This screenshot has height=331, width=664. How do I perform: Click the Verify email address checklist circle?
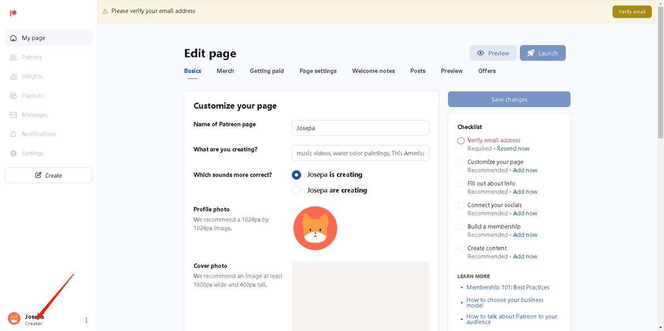point(461,141)
